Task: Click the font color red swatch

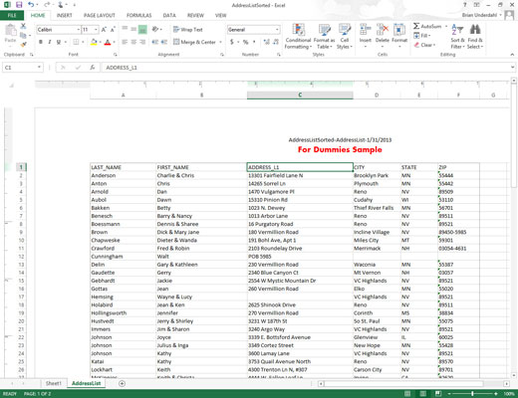Action: point(108,42)
